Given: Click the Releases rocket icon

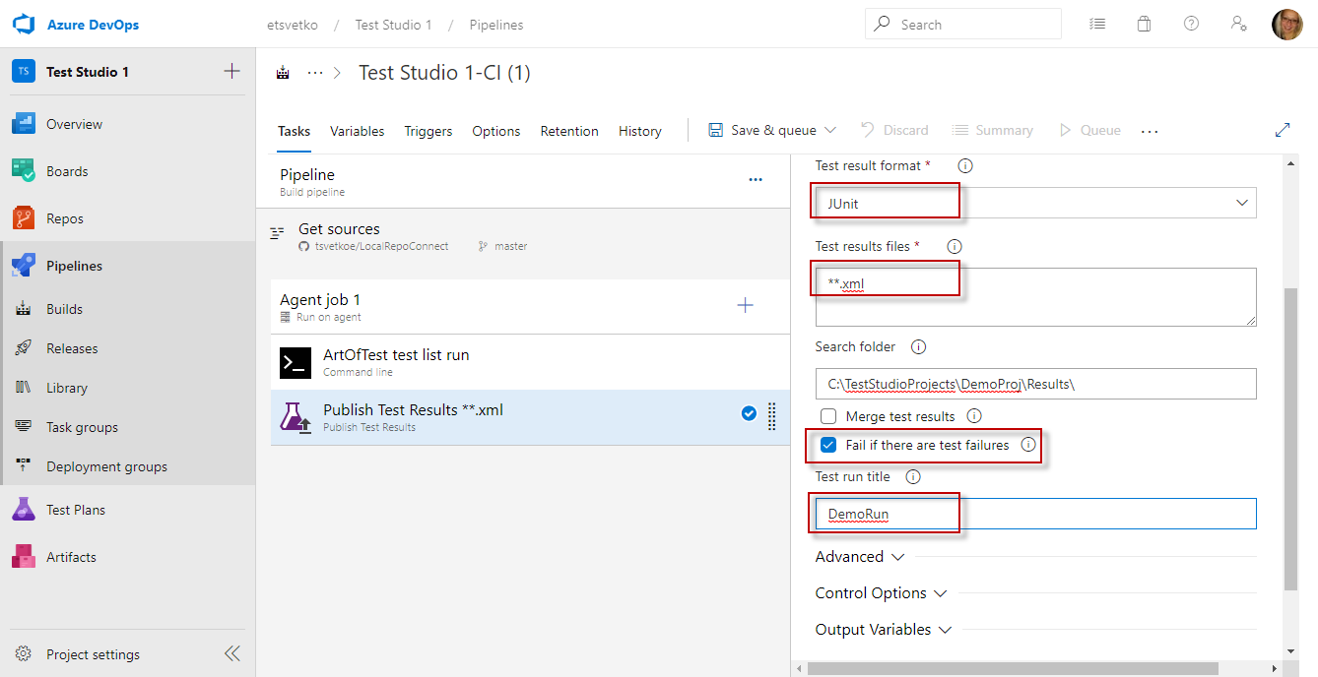Looking at the screenshot, I should click(25, 348).
